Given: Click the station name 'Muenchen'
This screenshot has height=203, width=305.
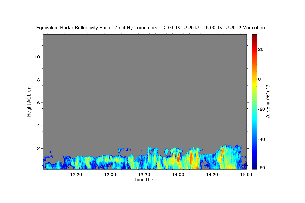Looking at the screenshot, I should pyautogui.click(x=254, y=28).
